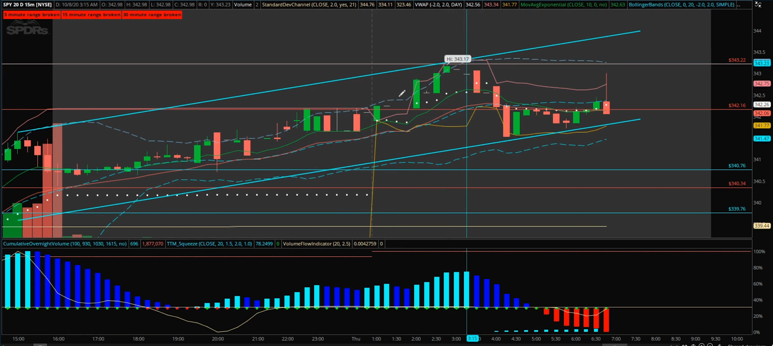Click the 344 label on price axis
773x346 pixels.
[x=758, y=31]
